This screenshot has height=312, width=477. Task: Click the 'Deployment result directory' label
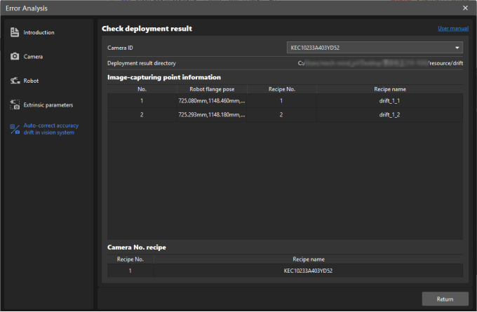[x=142, y=63]
